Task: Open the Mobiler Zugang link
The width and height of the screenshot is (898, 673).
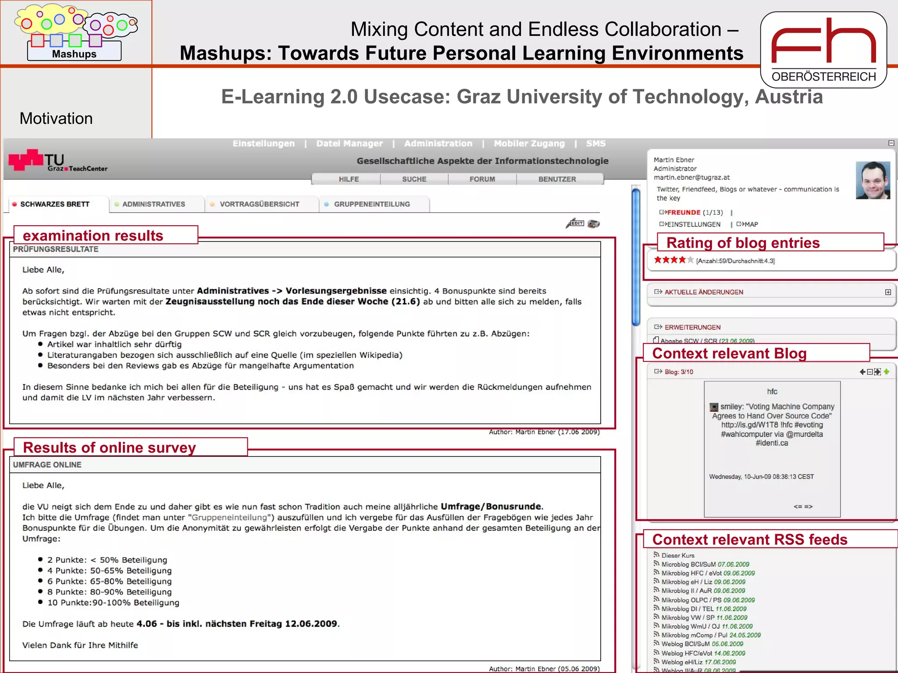Action: point(529,144)
